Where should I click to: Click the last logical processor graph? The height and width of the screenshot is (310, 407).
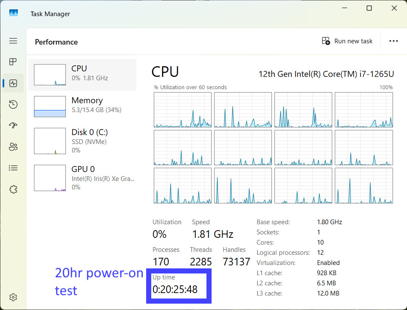click(x=364, y=186)
